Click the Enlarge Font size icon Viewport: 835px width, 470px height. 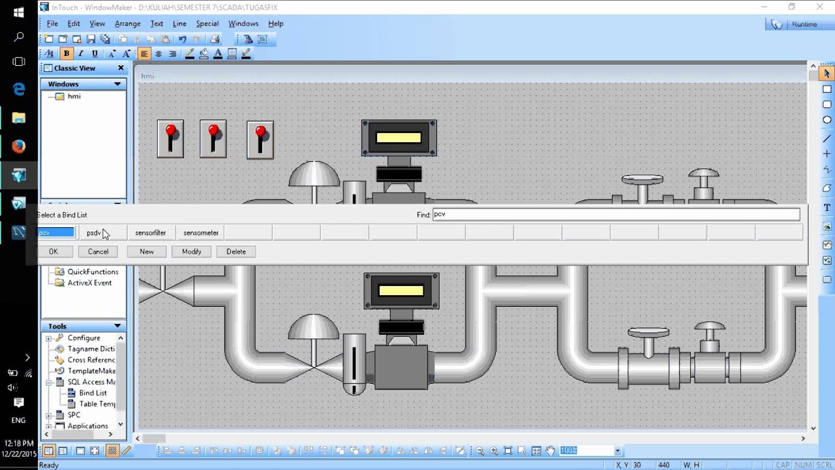point(127,54)
